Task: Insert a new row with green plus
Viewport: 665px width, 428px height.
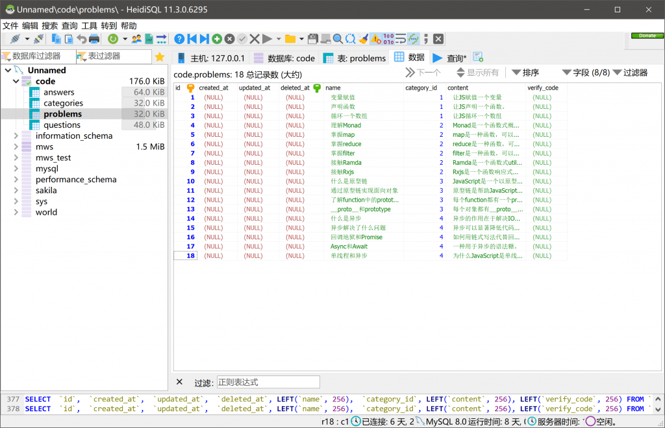Action: 217,39
